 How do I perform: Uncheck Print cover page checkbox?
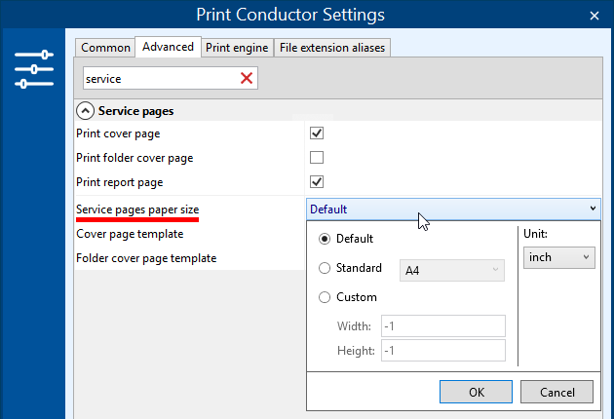[317, 133]
